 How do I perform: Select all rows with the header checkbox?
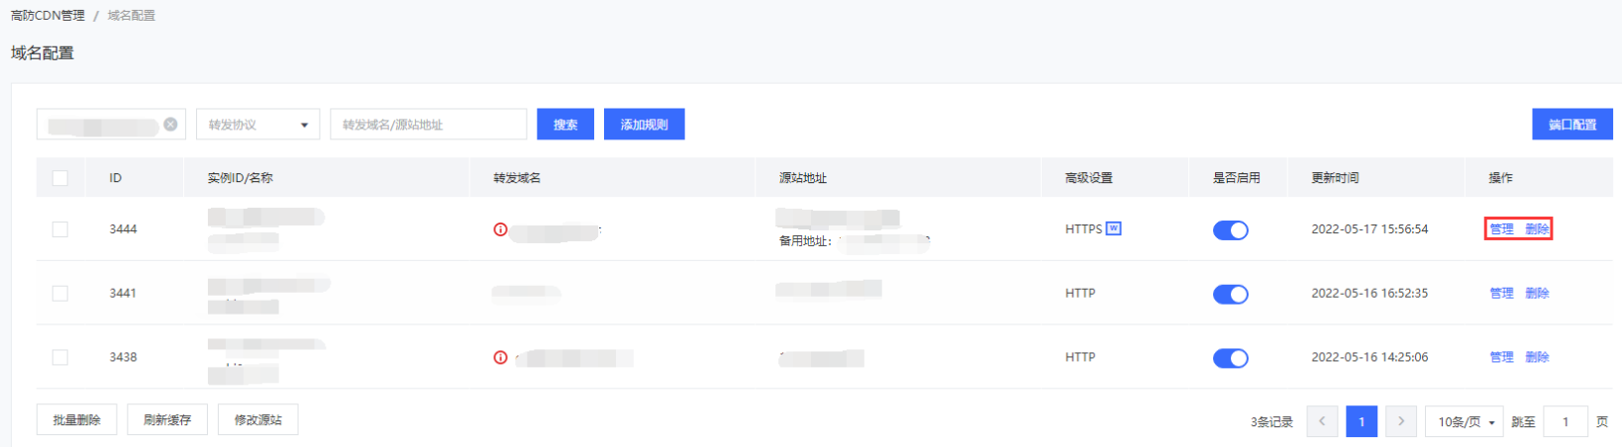(x=60, y=178)
